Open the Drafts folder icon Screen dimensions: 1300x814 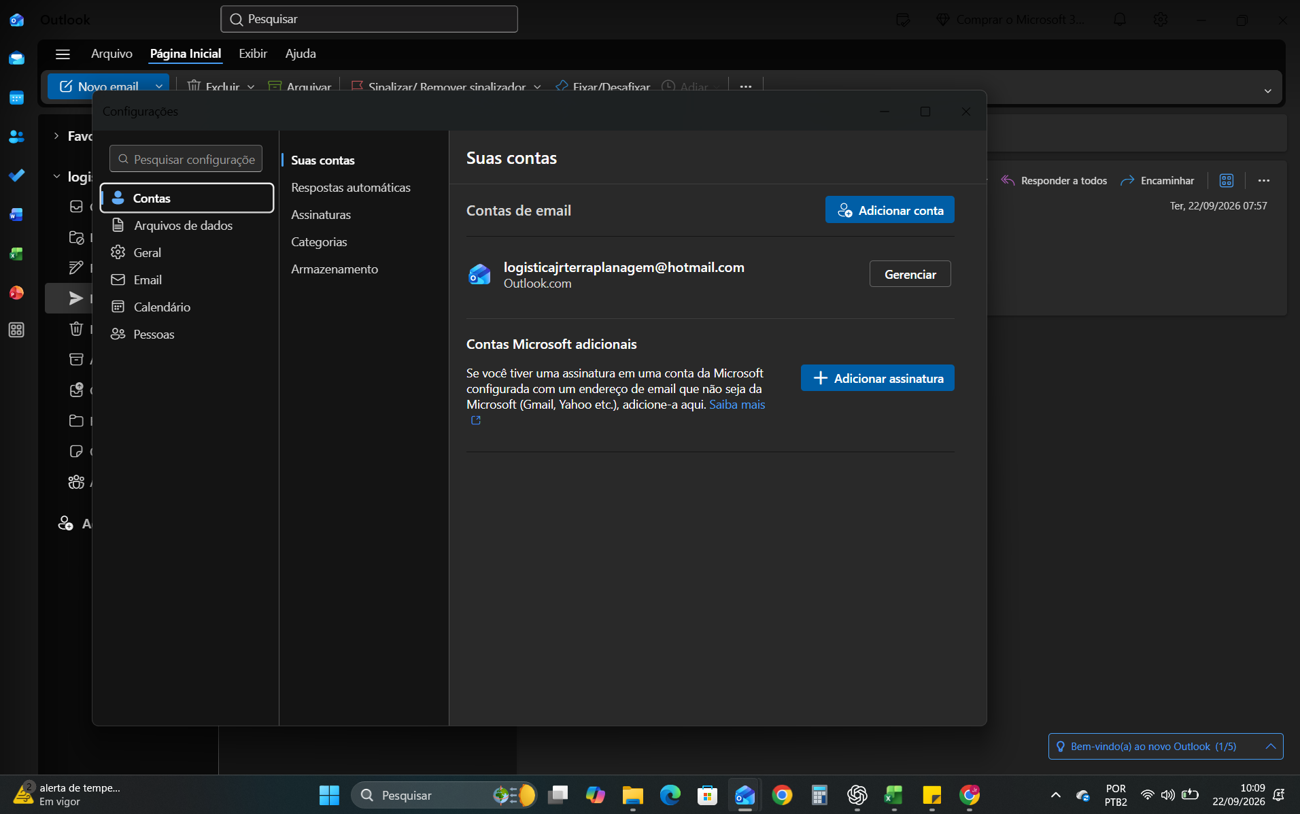click(76, 267)
